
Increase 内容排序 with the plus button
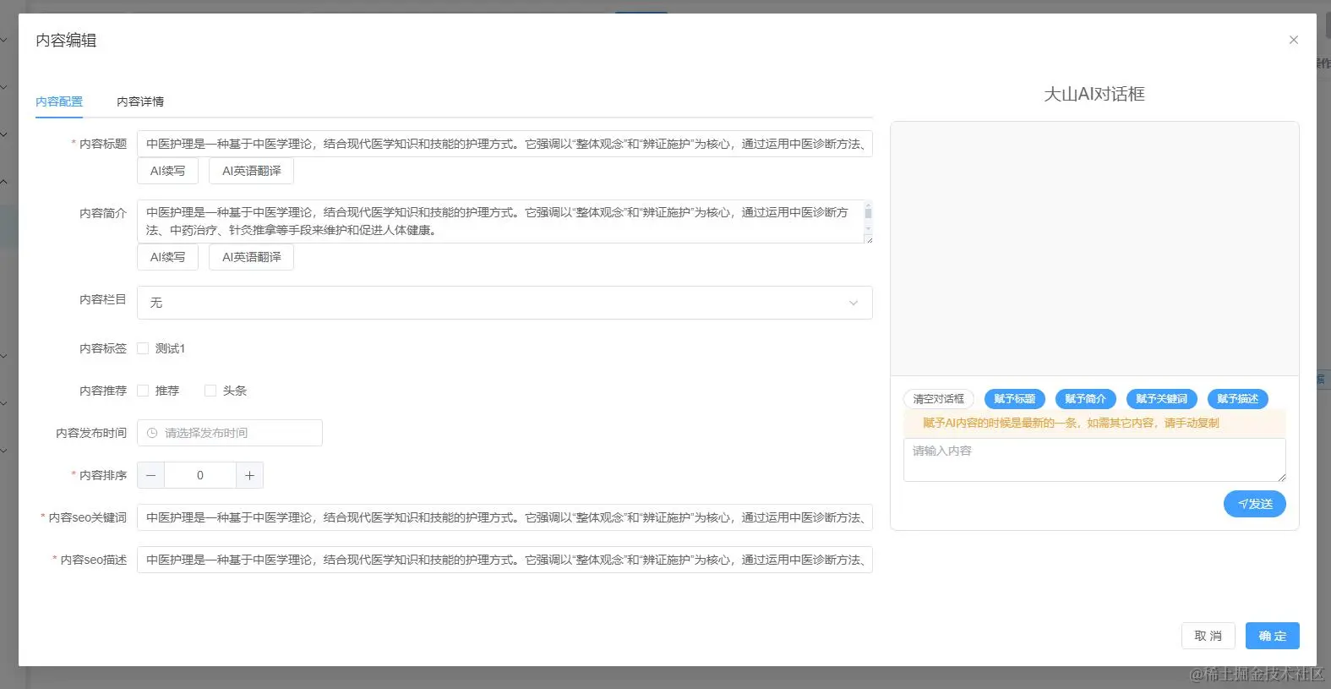click(249, 475)
